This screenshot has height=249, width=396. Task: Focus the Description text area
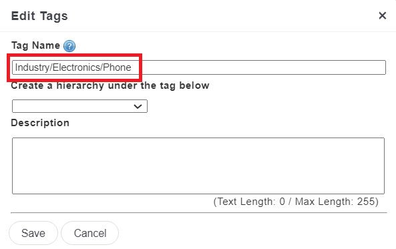[198, 166]
